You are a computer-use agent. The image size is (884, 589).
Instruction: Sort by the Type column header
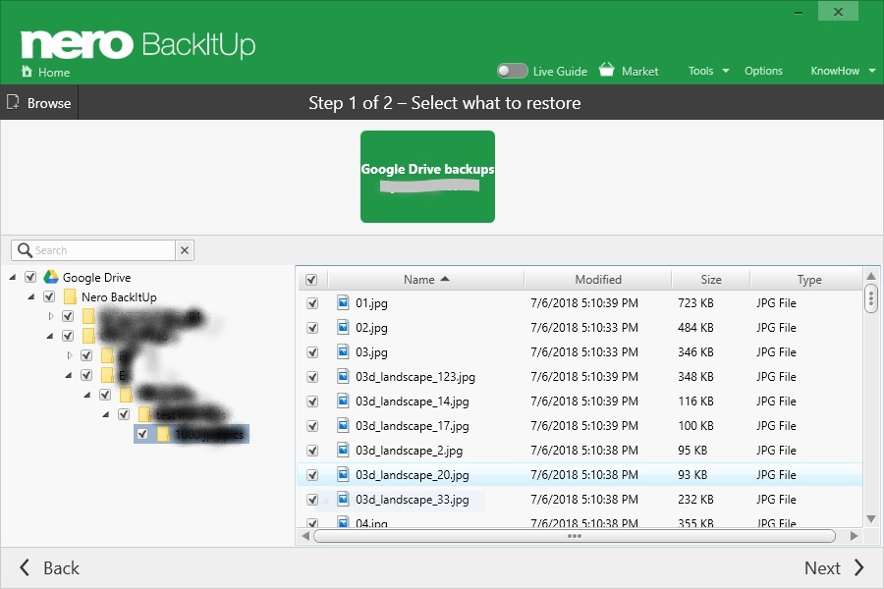click(x=809, y=280)
